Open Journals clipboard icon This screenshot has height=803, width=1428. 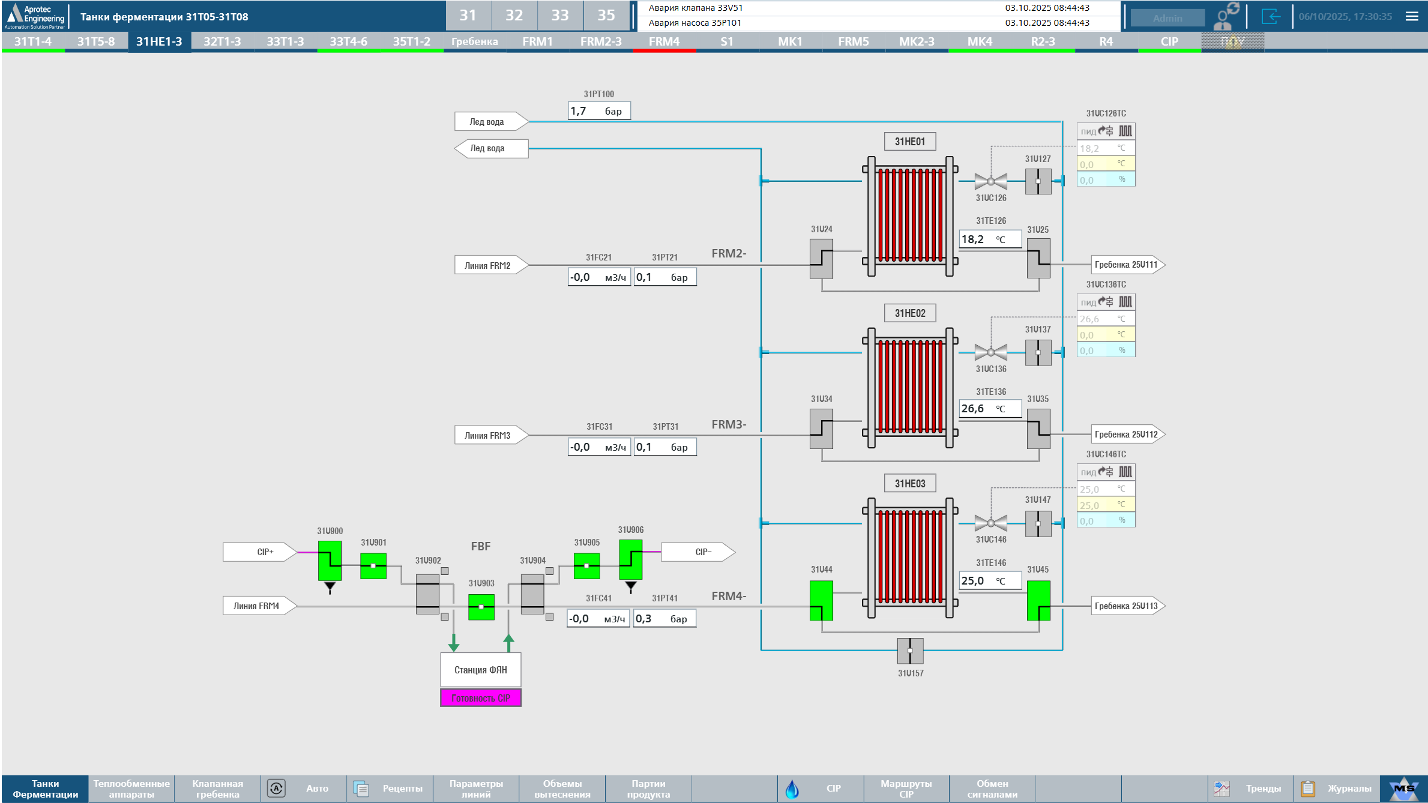pyautogui.click(x=1308, y=788)
